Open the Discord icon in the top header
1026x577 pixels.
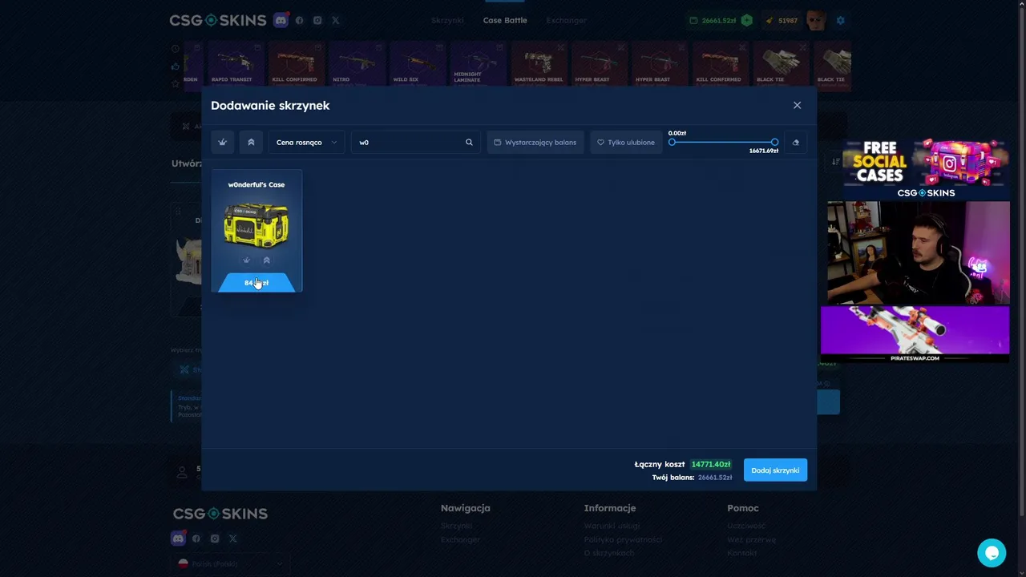281,20
